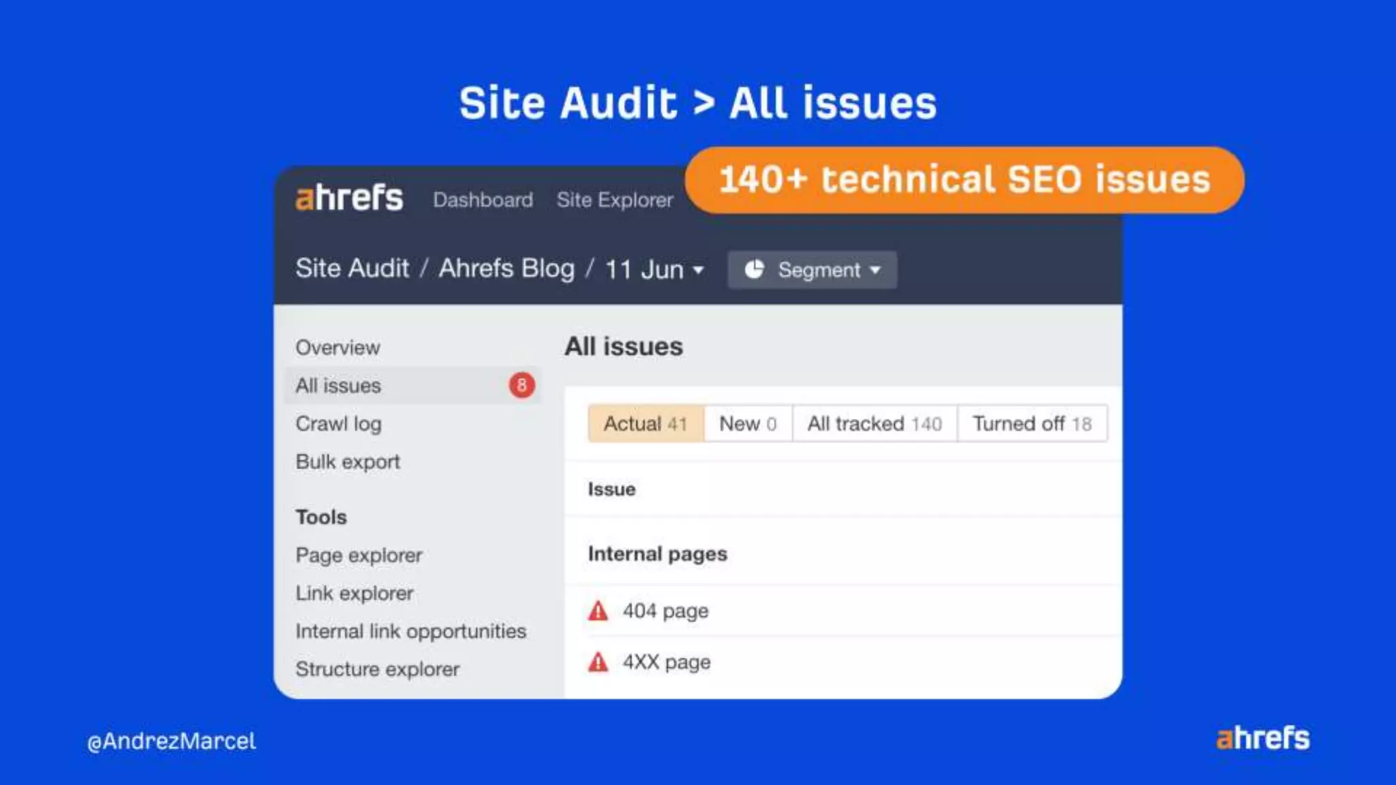Click the Internal pages group heading
Screen dimensions: 1396x785
click(657, 554)
